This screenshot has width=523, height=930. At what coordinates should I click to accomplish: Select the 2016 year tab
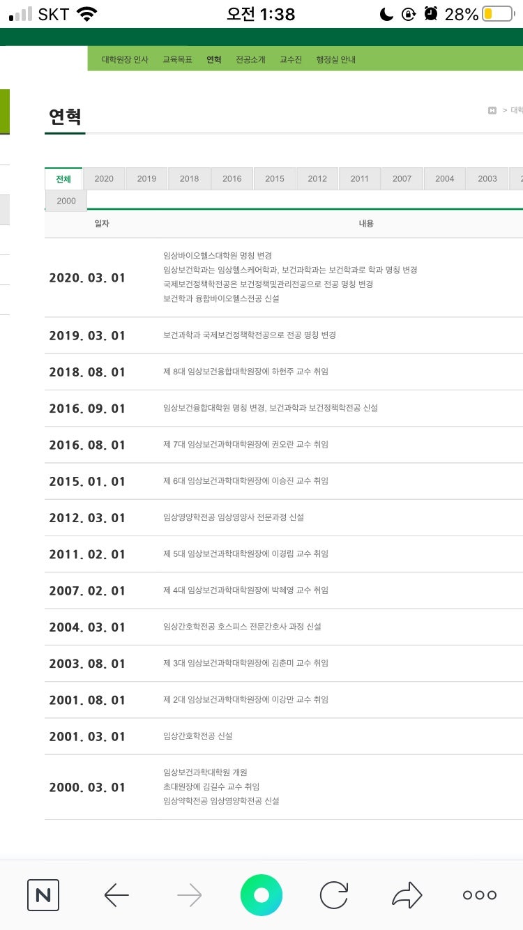[232, 178]
